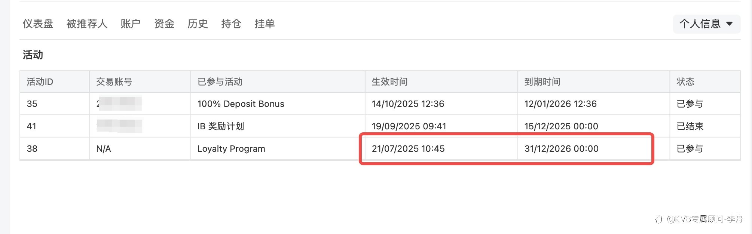752x234 pixels.
Task: Select the Loyalty Program activity entry
Action: tap(231, 149)
